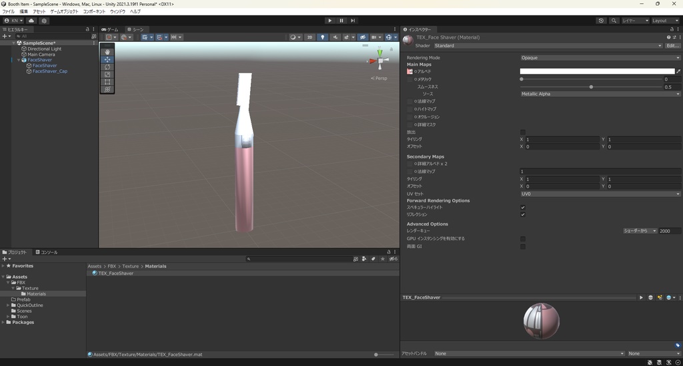683x366 pixels.
Task: Select the Move tool in Scene toolbar
Action: pyautogui.click(x=107, y=59)
